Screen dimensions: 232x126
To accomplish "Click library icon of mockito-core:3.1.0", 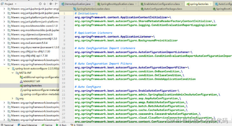I will click(x=9, y=26).
